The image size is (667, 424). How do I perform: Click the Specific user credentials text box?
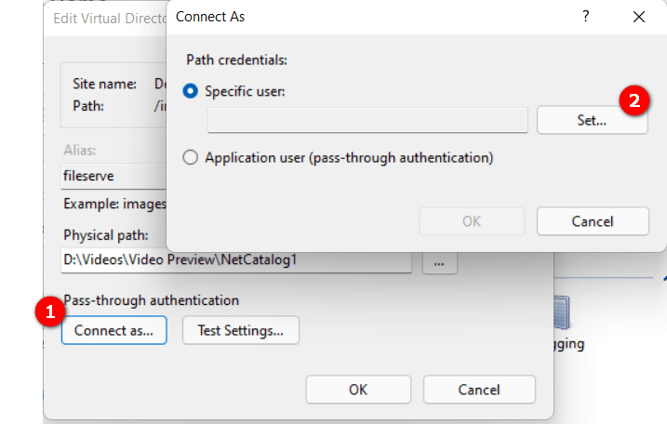point(367,120)
